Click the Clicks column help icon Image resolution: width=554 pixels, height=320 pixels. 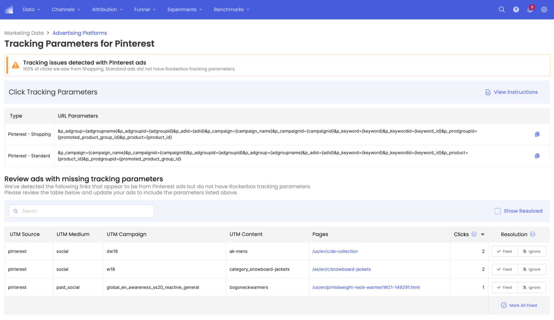click(x=474, y=234)
